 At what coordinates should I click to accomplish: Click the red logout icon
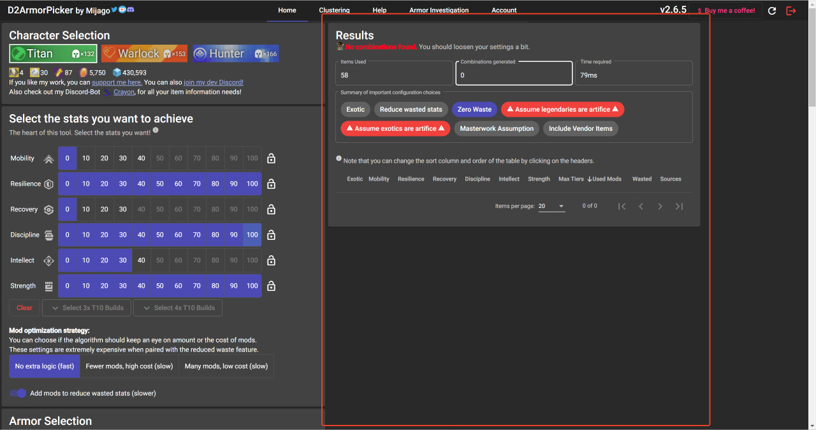(x=791, y=11)
